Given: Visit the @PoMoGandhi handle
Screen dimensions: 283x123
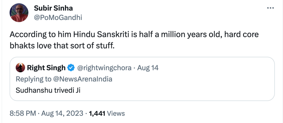Looking at the screenshot, I should point(58,17).
